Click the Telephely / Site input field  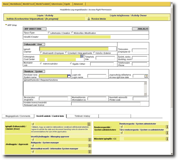[105, 58]
